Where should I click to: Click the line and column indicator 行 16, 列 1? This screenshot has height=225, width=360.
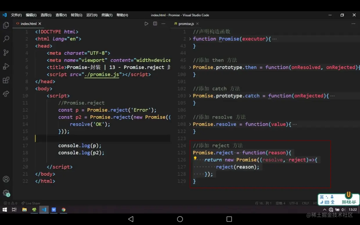tap(263, 203)
